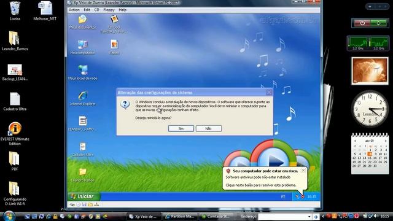The height and width of the screenshot is (221, 393).
Task: Click the PT language indicator in XP taskbar
Action: point(283,196)
